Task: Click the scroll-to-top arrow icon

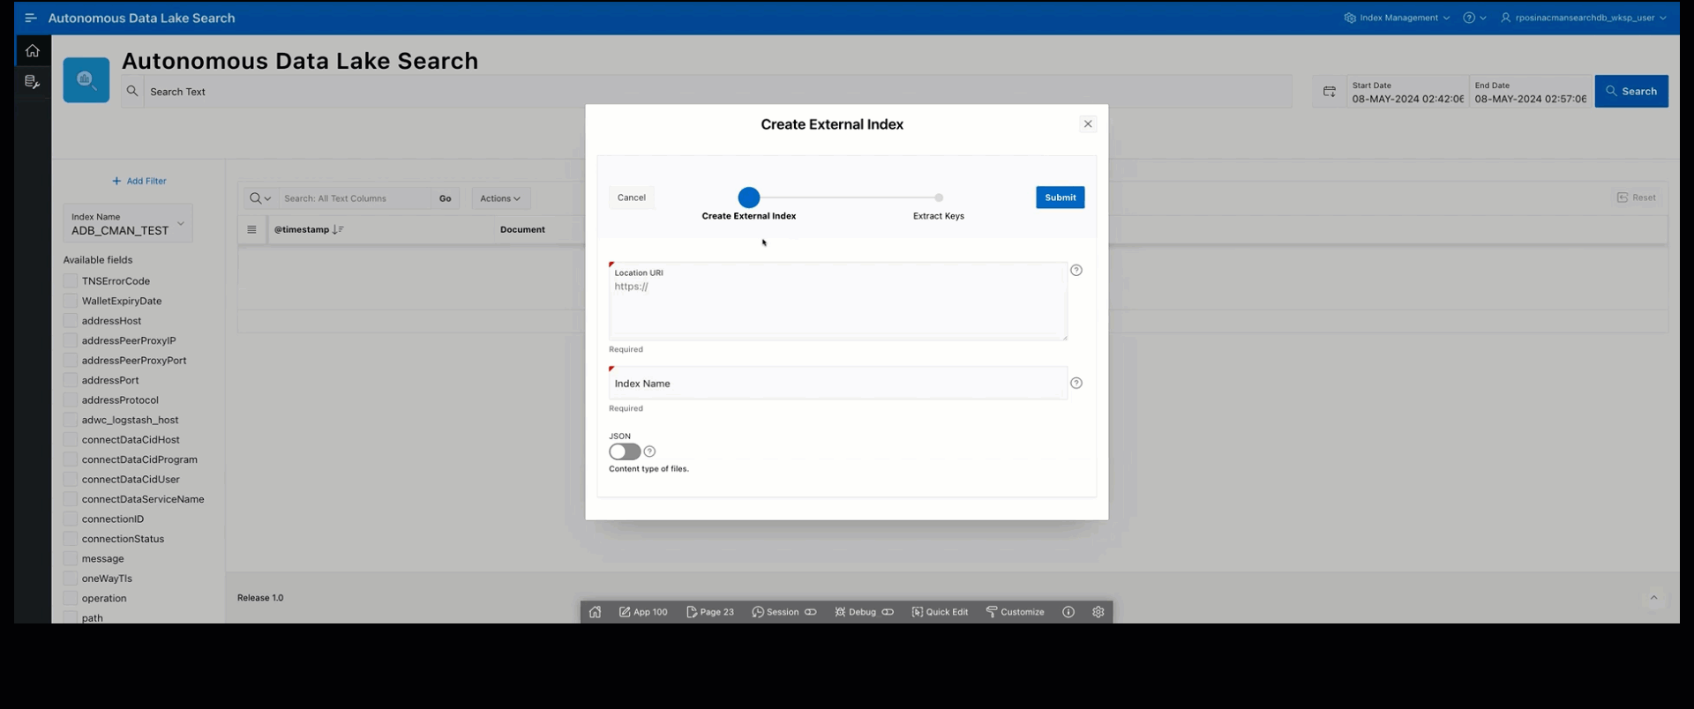Action: [1654, 598]
